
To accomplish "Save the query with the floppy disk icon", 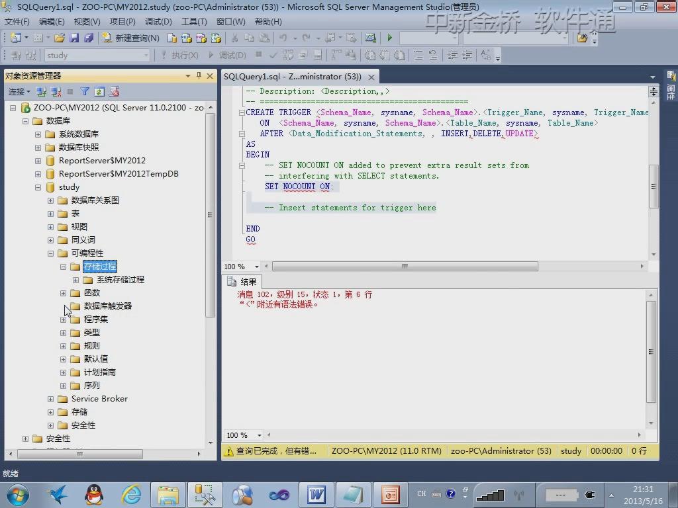I will [x=74, y=38].
